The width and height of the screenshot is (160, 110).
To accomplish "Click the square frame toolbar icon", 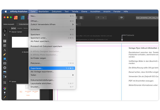I will click(81, 18).
